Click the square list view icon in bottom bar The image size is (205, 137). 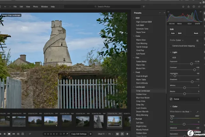pos(4,134)
